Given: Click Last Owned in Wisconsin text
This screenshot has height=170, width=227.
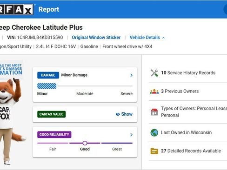Looking at the screenshot, I should click(x=186, y=132).
